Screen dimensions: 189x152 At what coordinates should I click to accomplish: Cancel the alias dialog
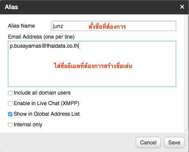click(148, 143)
